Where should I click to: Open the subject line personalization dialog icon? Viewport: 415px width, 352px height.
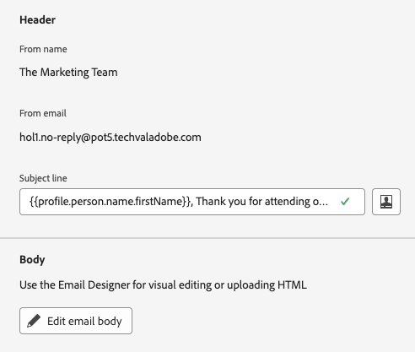click(386, 202)
